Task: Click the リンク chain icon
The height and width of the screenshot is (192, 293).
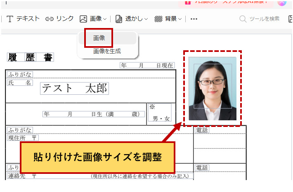Action: 50,19
